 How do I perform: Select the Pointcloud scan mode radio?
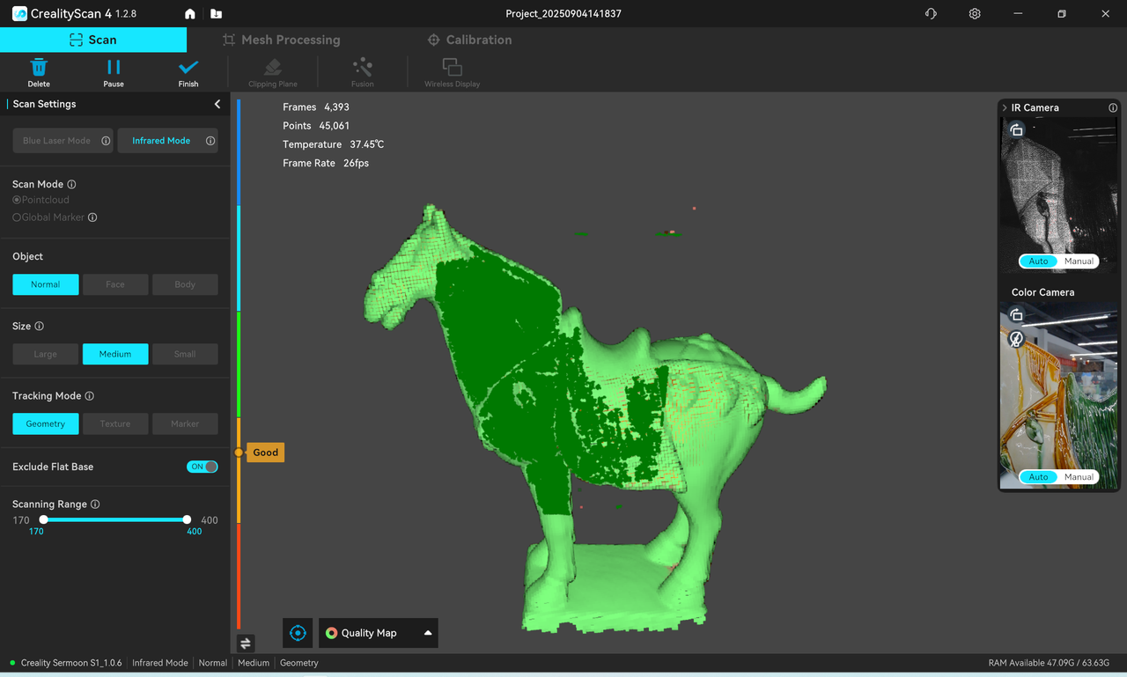click(17, 200)
